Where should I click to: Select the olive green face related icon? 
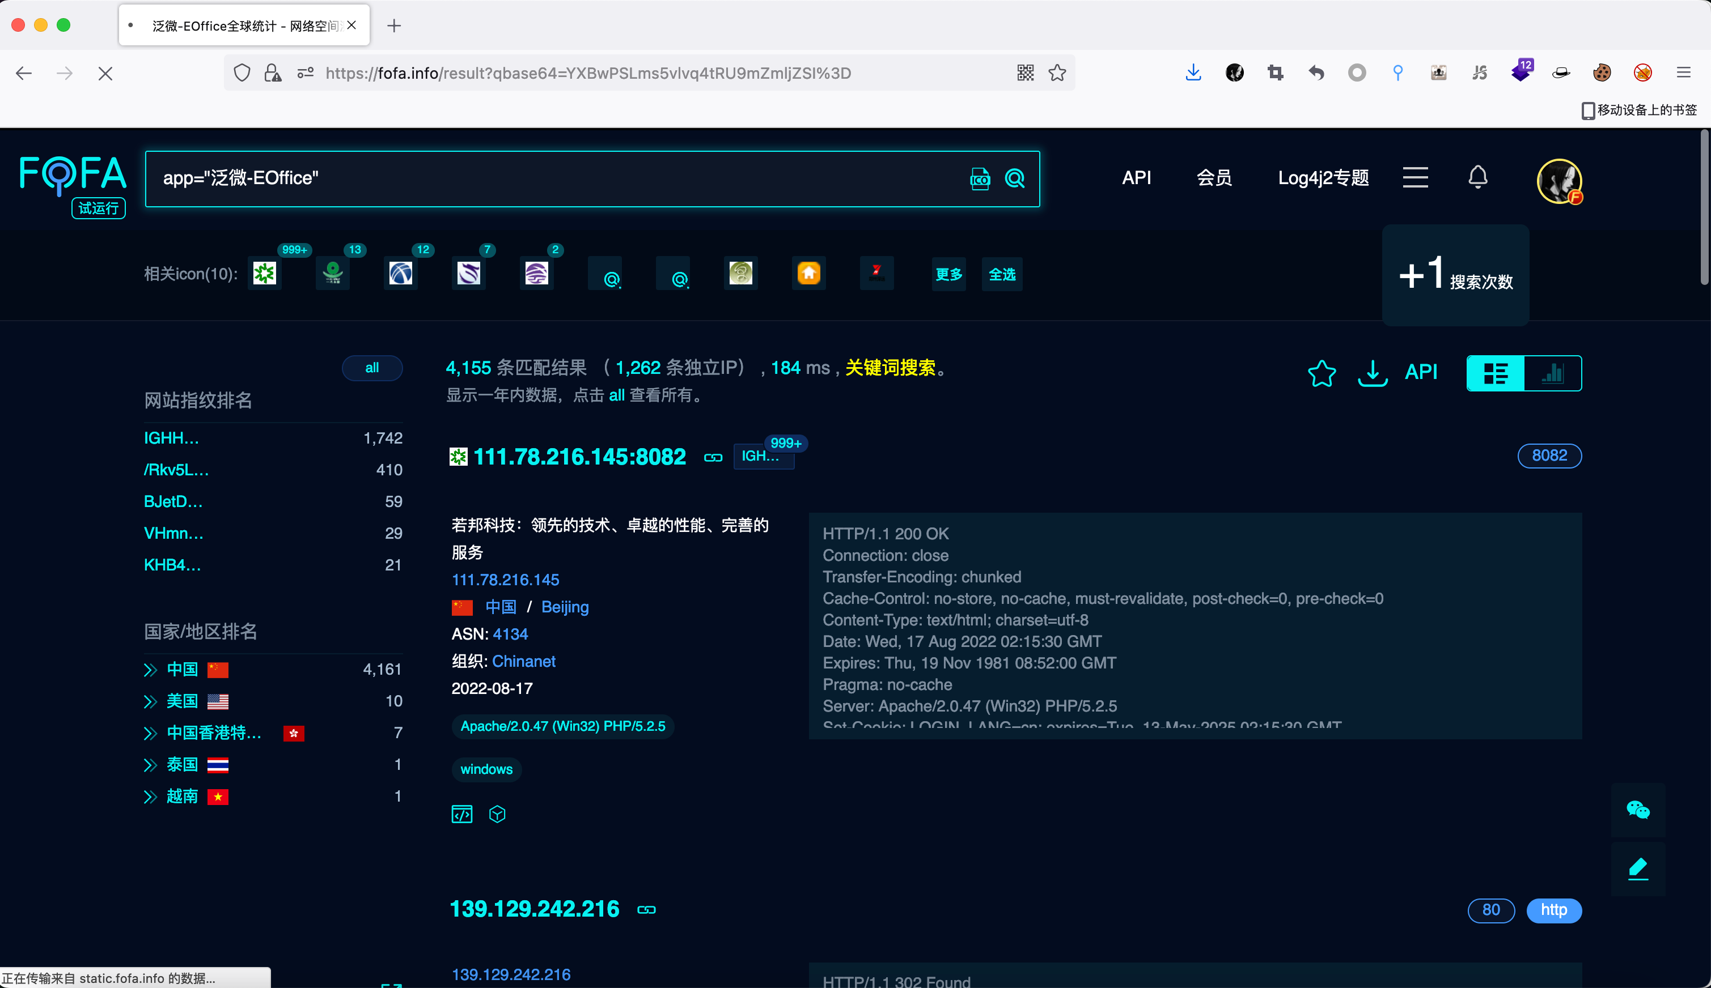click(741, 274)
